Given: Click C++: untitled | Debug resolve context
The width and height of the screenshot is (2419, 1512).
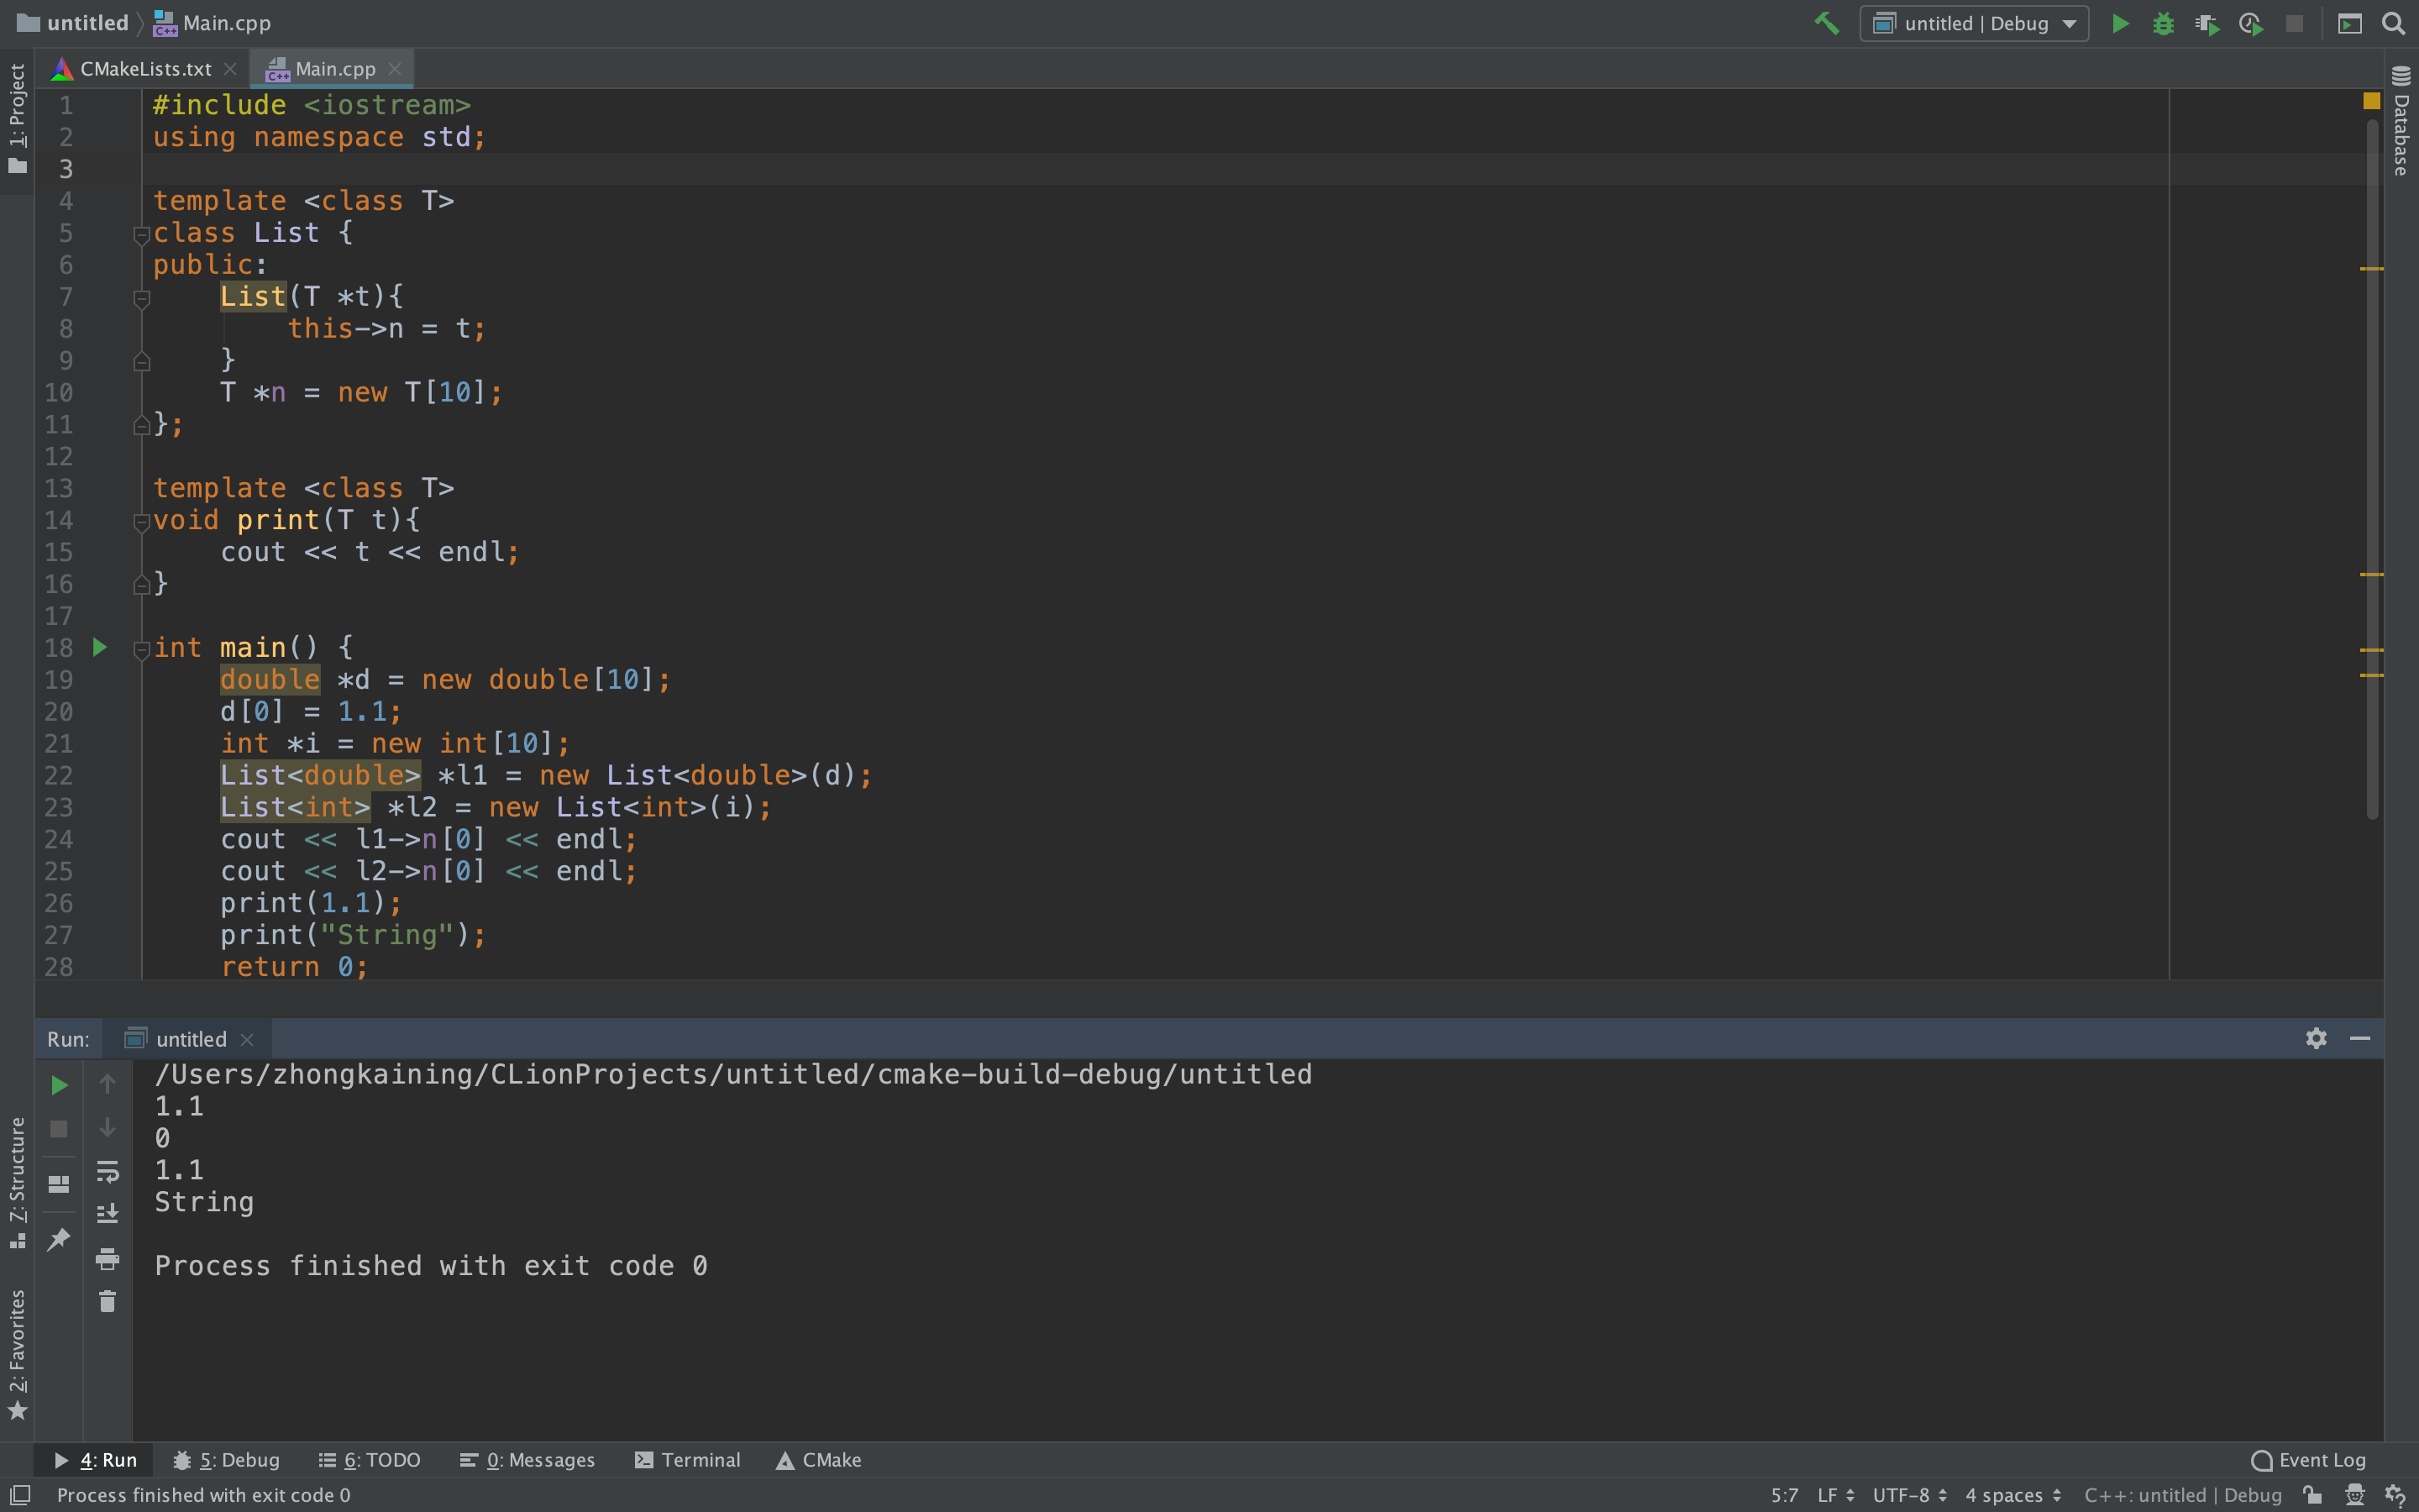Looking at the screenshot, I should [2183, 1495].
